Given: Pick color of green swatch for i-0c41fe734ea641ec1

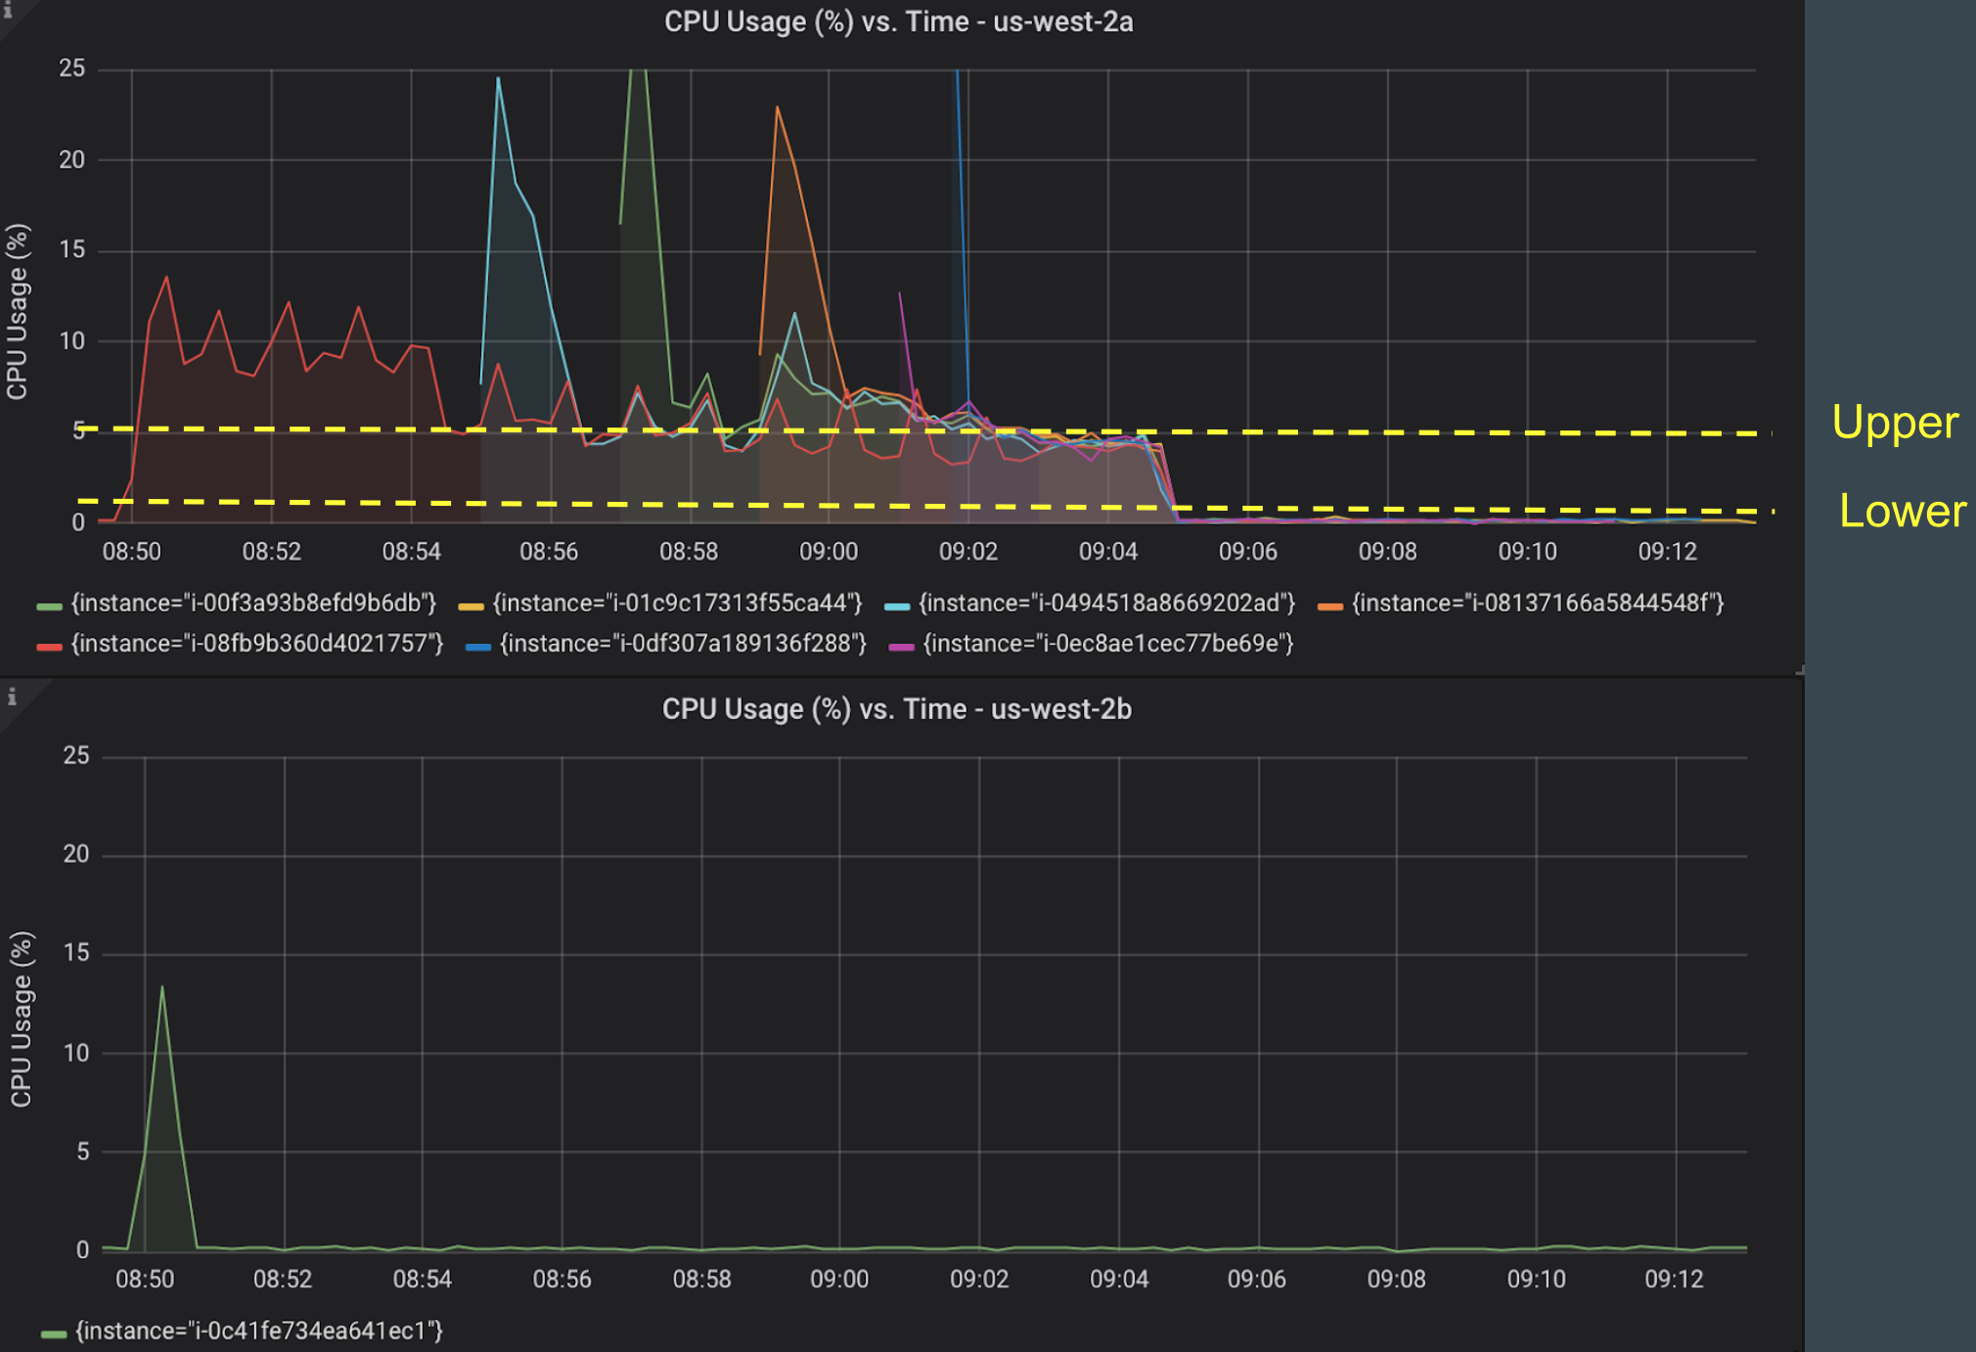Looking at the screenshot, I should tap(54, 1333).
